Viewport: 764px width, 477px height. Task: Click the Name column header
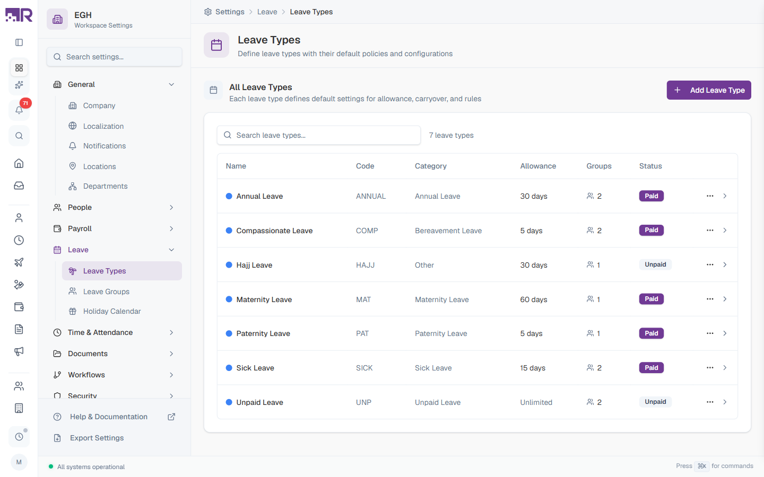[236, 166]
